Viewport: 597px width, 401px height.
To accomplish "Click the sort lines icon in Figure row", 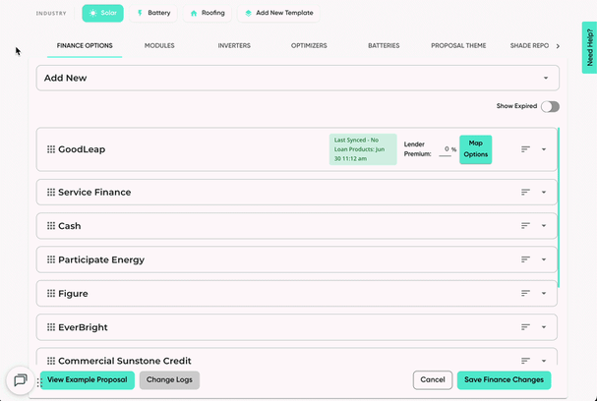I will (525, 293).
